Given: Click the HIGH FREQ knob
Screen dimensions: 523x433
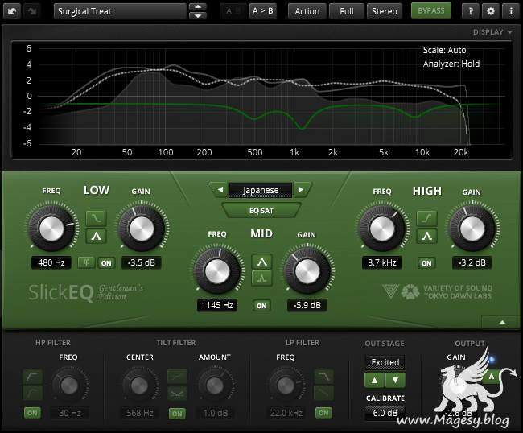Looking at the screenshot, I should [x=382, y=229].
